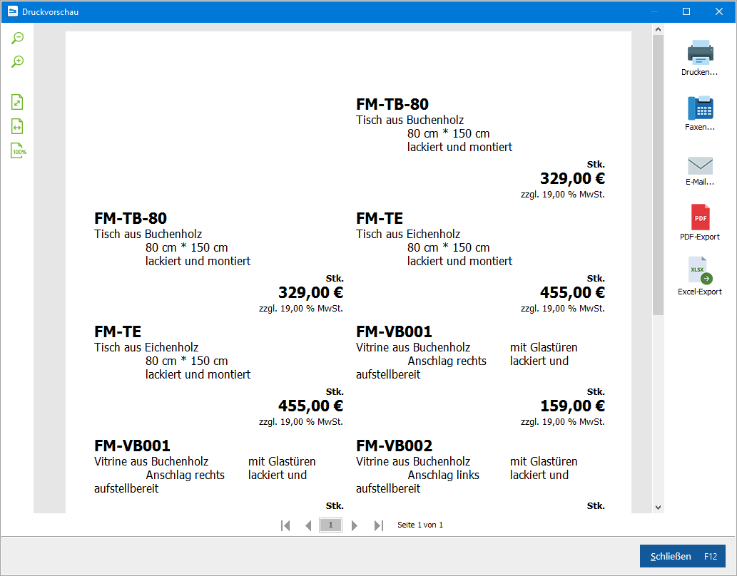Image resolution: width=737 pixels, height=576 pixels.
Task: Click the 'Seite 1 von 1' label
Action: pyautogui.click(x=420, y=525)
